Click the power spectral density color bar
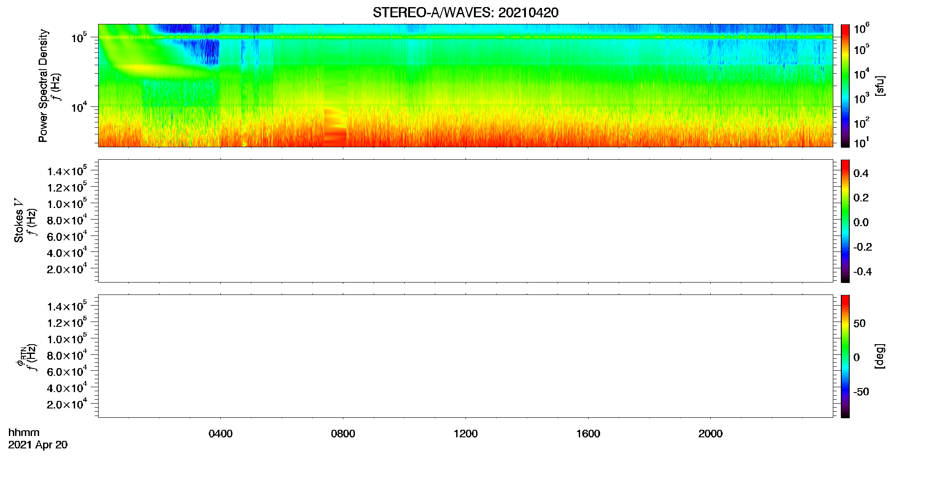This screenshot has height=479, width=931. [x=845, y=86]
